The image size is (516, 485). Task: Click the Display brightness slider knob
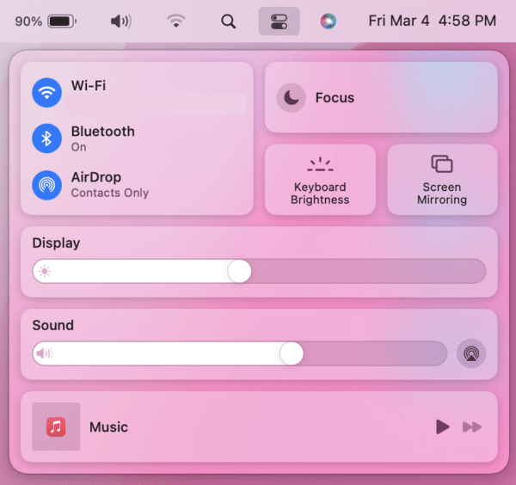coord(239,272)
